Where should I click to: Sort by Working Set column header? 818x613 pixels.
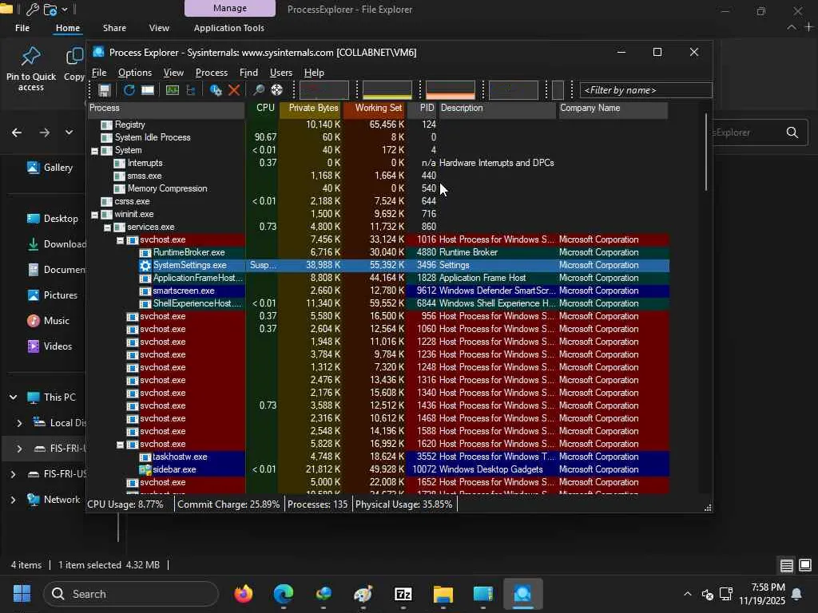point(374,108)
